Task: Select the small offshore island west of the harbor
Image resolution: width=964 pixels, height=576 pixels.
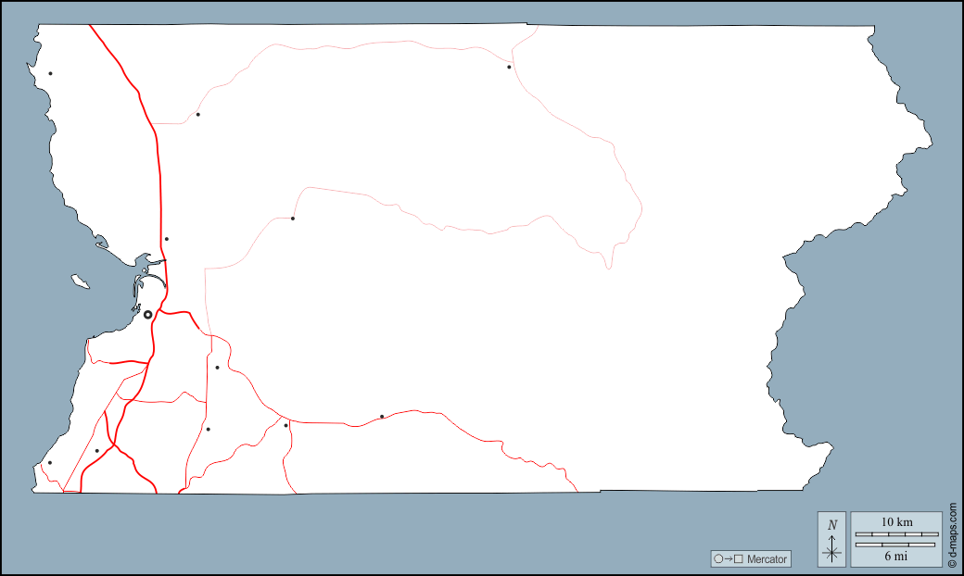Action: [81, 282]
